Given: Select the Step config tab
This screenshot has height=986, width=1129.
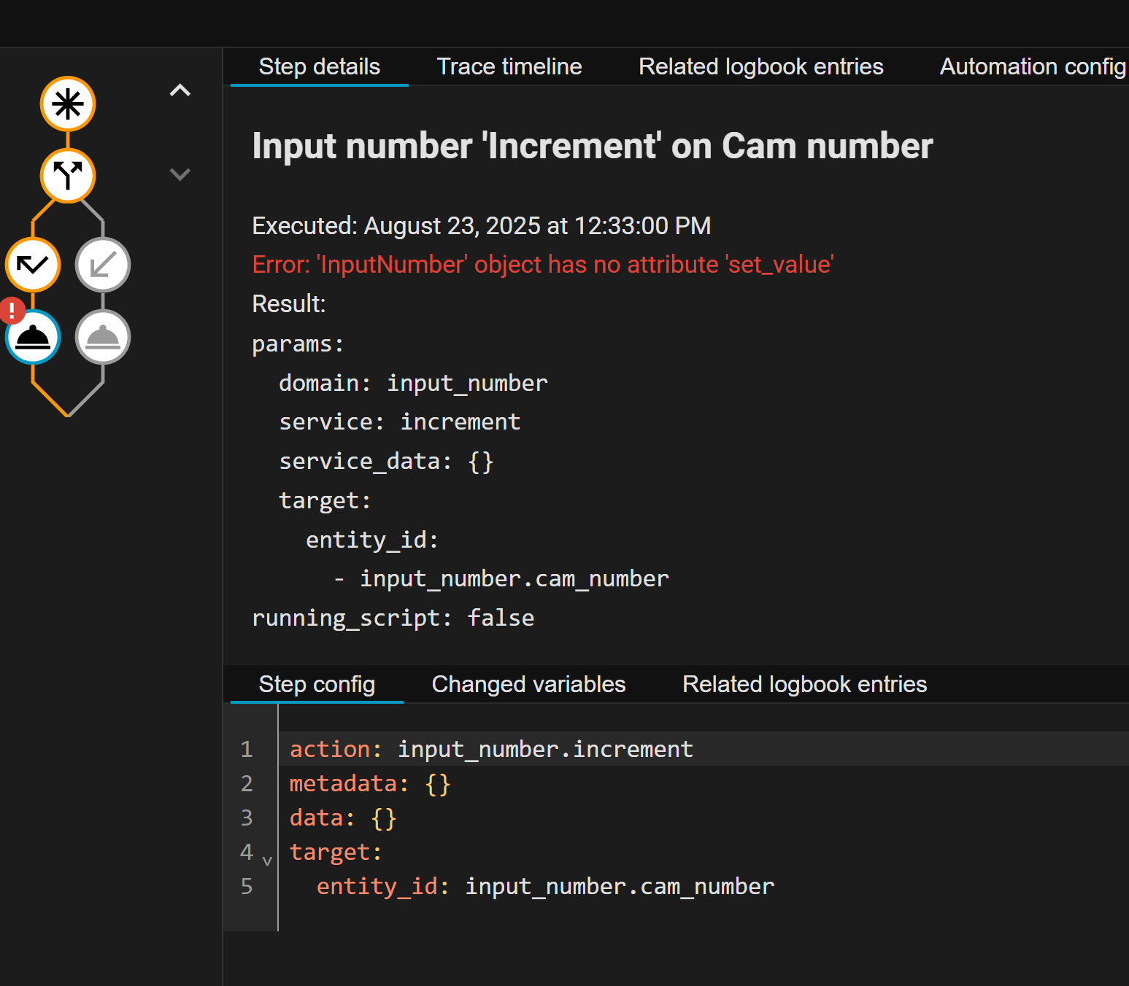Looking at the screenshot, I should [x=316, y=684].
